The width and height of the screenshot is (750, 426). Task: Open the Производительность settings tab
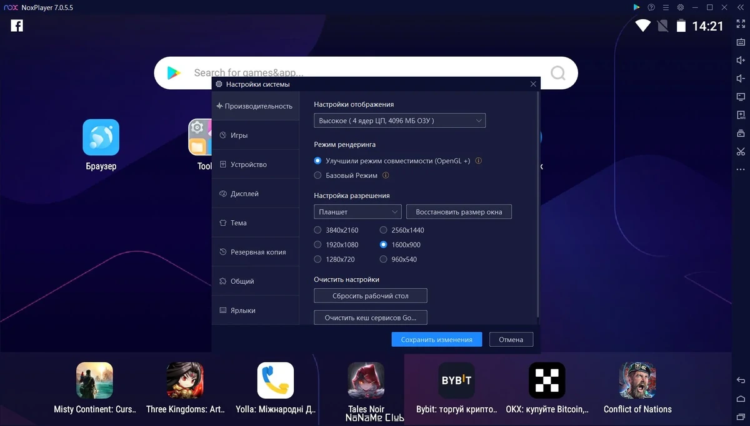click(x=255, y=106)
